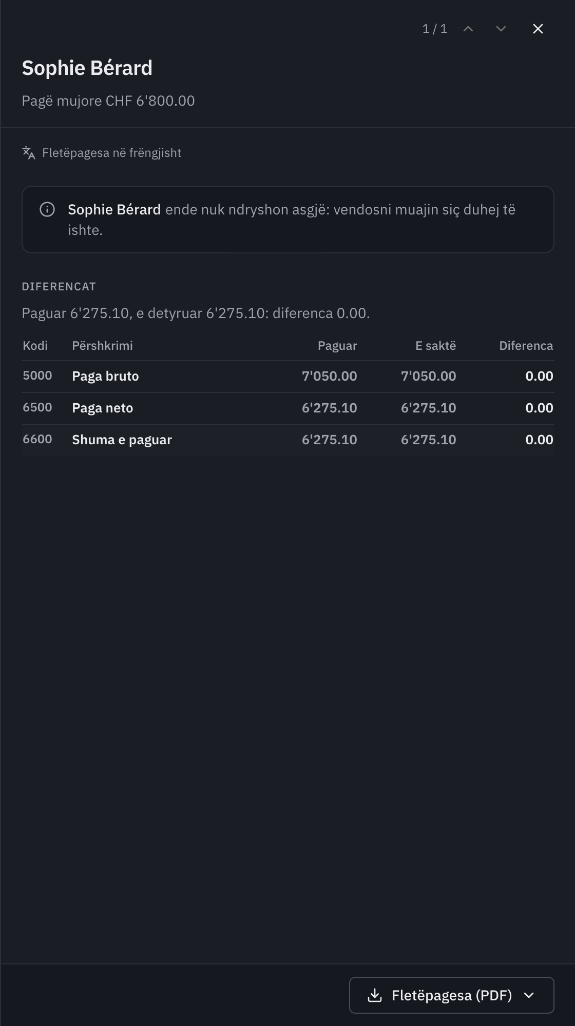Click the E saktë column header
The width and height of the screenshot is (575, 1026).
436,346
